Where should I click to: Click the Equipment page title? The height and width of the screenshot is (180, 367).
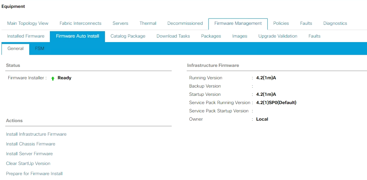coord(13,6)
